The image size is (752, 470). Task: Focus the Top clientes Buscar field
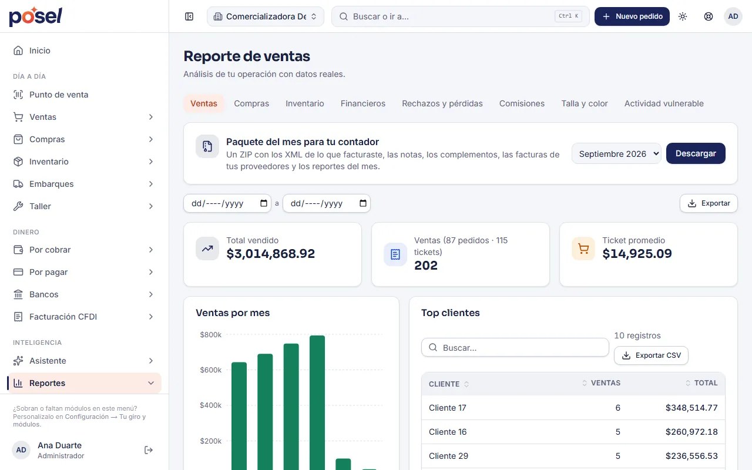point(515,348)
